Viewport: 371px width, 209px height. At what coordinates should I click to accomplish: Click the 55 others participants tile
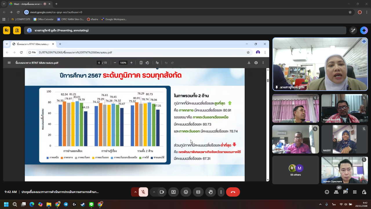click(x=295, y=170)
